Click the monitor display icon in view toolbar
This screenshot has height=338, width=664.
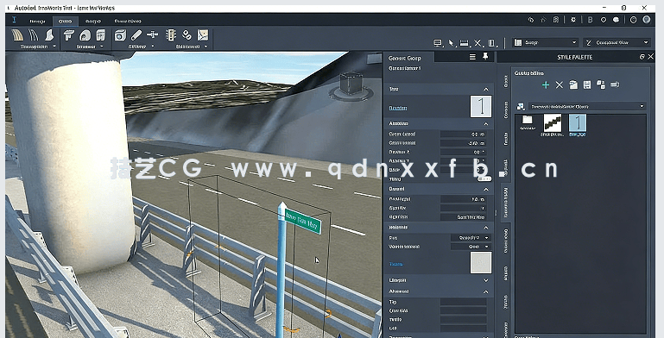[438, 43]
